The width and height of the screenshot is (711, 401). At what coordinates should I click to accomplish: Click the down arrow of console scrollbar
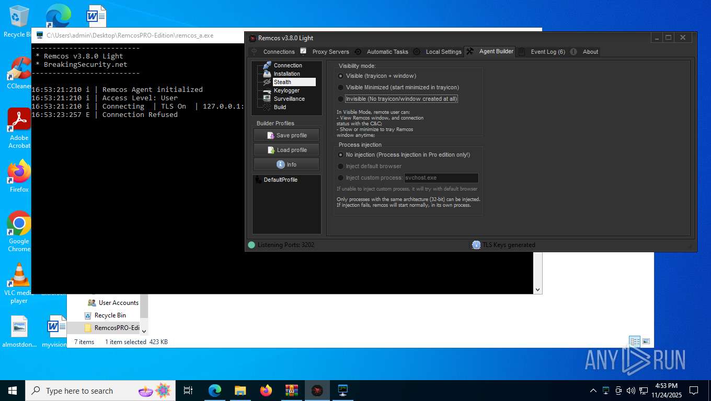(537, 289)
